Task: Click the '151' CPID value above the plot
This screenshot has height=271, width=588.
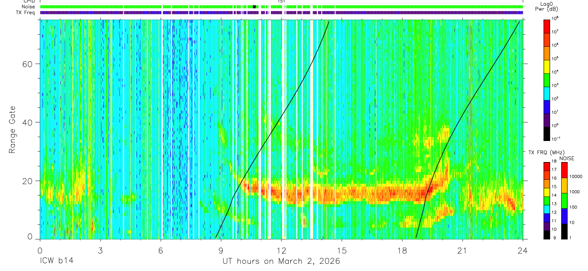Action: tap(282, 1)
